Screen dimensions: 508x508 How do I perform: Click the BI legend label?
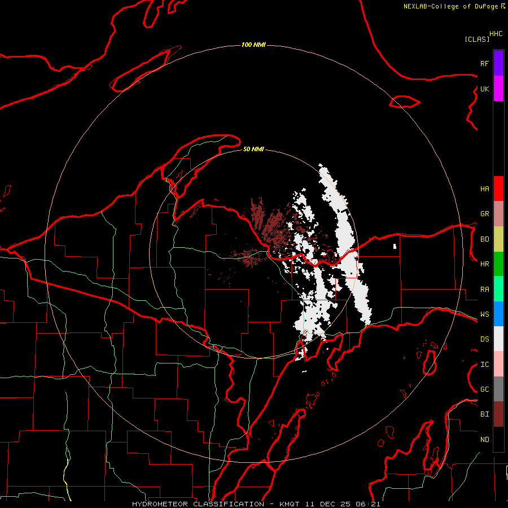484,414
